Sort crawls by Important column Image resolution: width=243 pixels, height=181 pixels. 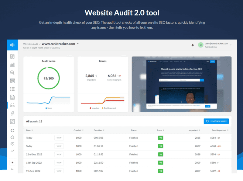click(x=194, y=130)
